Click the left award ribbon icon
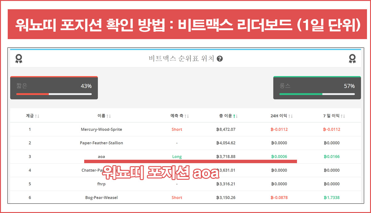Viewport: 371px width, 213px height. pos(19,58)
